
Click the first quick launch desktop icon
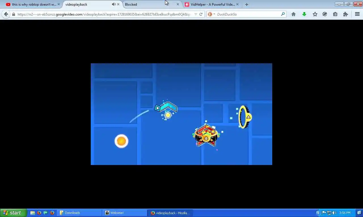[x=33, y=213]
